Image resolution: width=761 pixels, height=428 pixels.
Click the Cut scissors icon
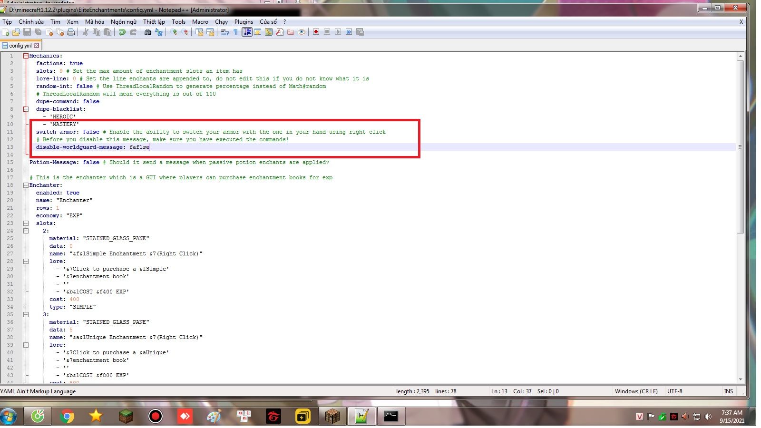click(x=86, y=32)
